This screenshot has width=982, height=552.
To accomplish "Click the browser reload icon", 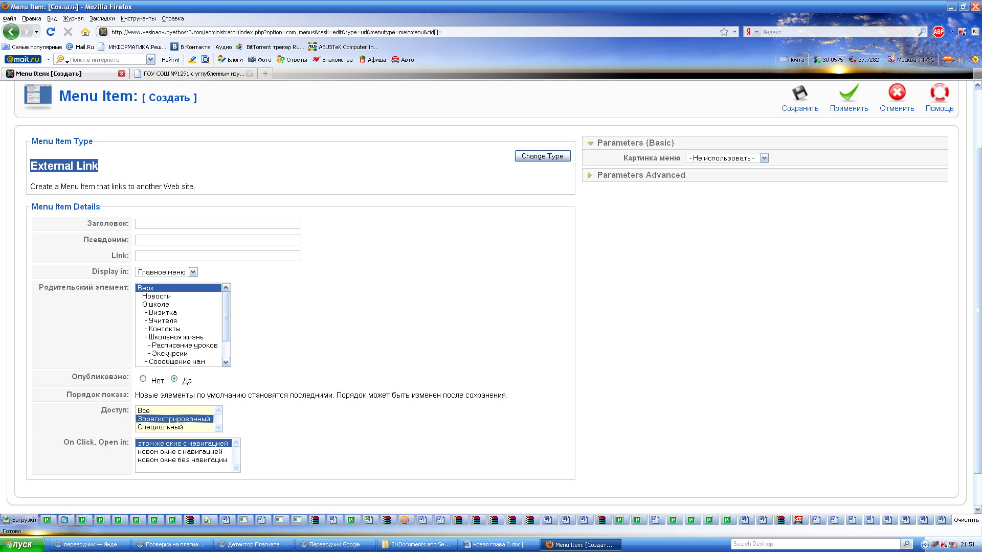I will point(51,32).
